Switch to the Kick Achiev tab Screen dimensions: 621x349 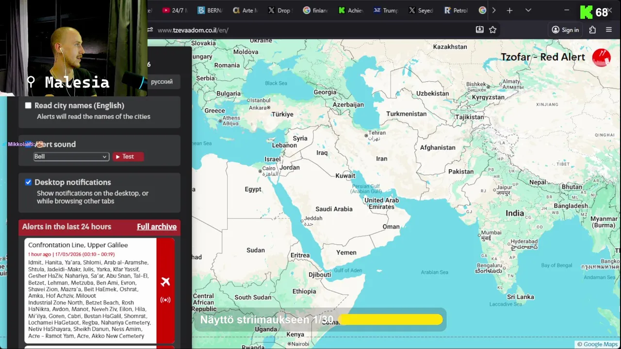[350, 10]
